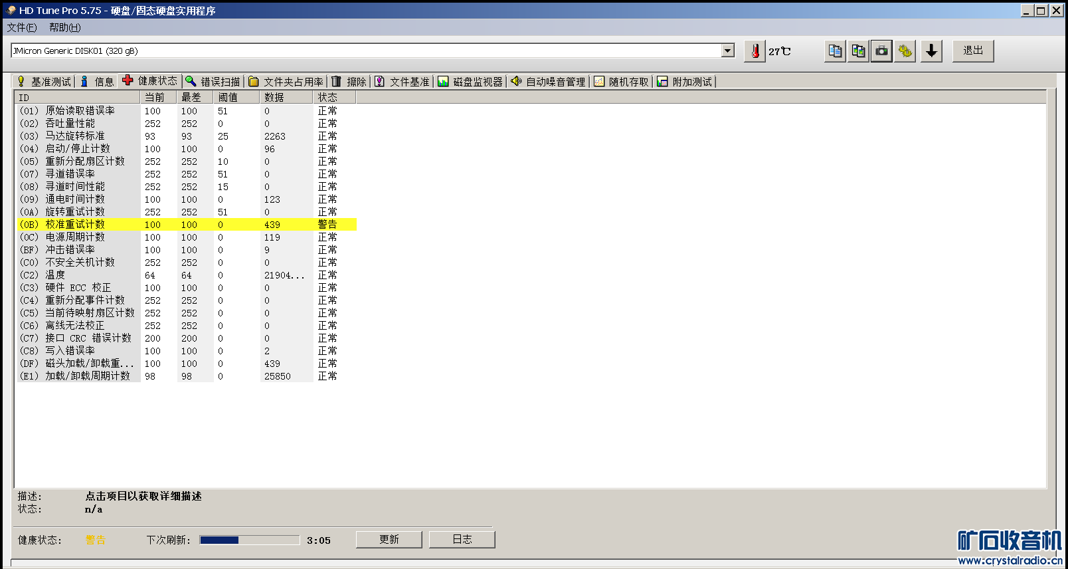Select the (C7) 接口 CRC 错误计数 row
The width and height of the screenshot is (1068, 569).
coord(187,338)
